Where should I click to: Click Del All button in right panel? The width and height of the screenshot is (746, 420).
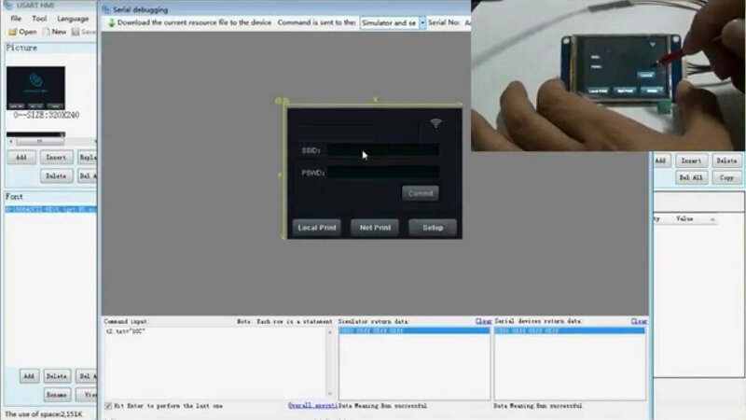[x=691, y=177]
